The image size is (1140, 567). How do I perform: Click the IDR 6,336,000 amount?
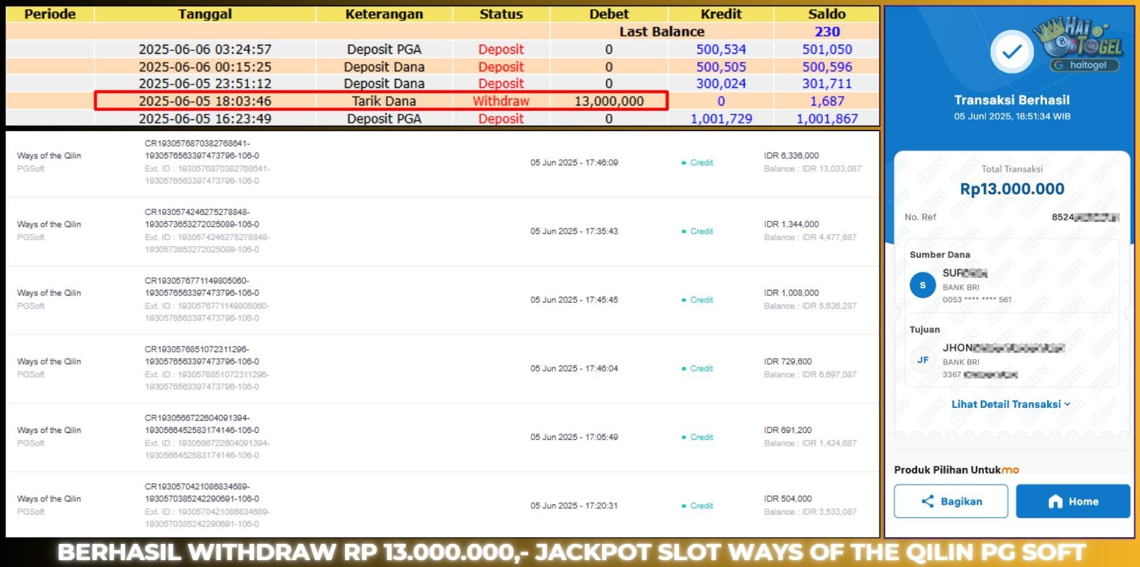[791, 156]
